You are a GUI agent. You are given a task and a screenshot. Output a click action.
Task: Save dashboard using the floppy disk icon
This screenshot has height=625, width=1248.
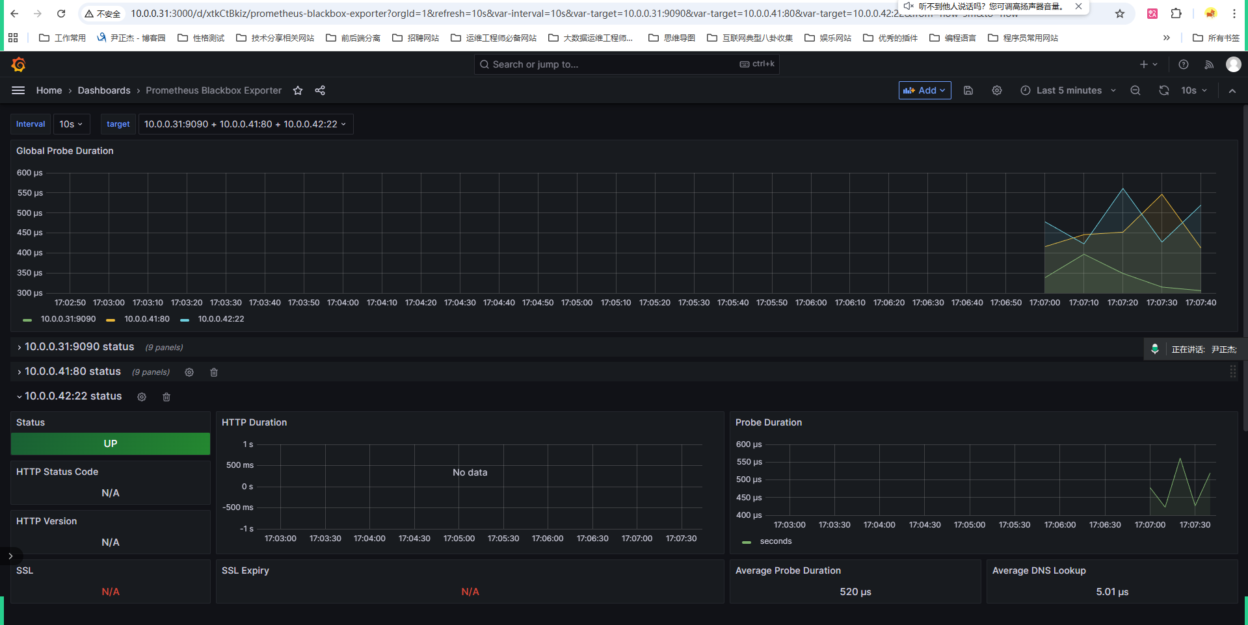[968, 90]
